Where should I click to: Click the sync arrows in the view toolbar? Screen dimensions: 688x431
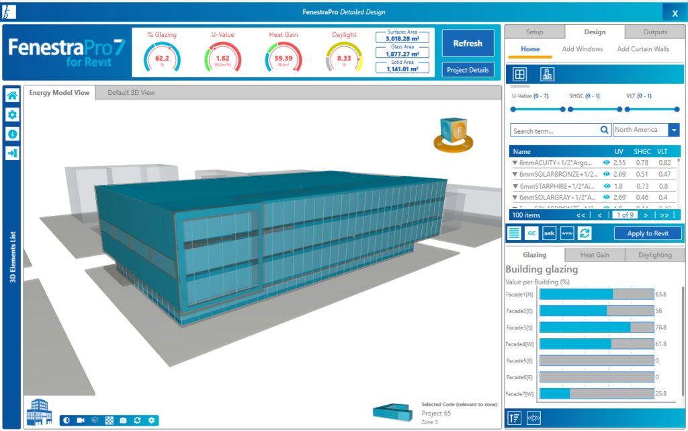click(137, 420)
